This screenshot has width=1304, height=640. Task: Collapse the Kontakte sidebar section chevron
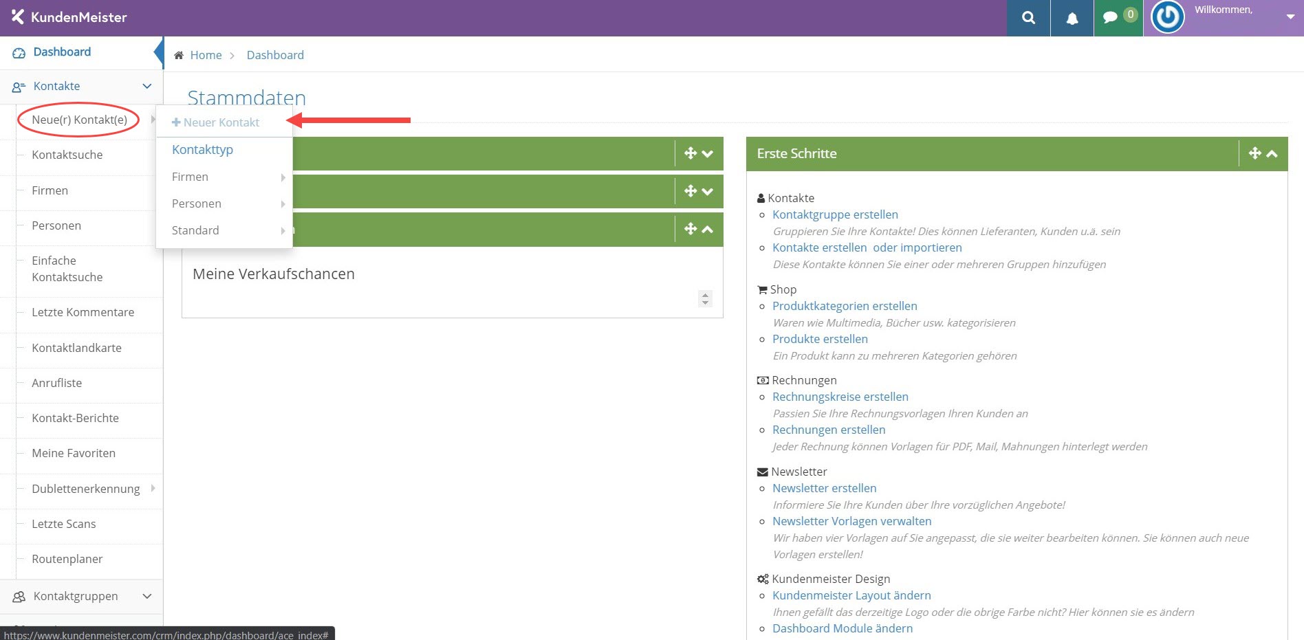click(146, 87)
